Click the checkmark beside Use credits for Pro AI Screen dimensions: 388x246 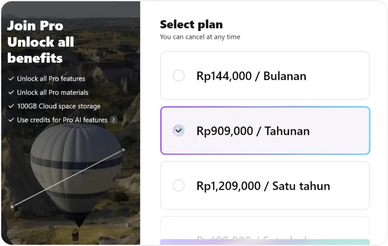coord(11,120)
